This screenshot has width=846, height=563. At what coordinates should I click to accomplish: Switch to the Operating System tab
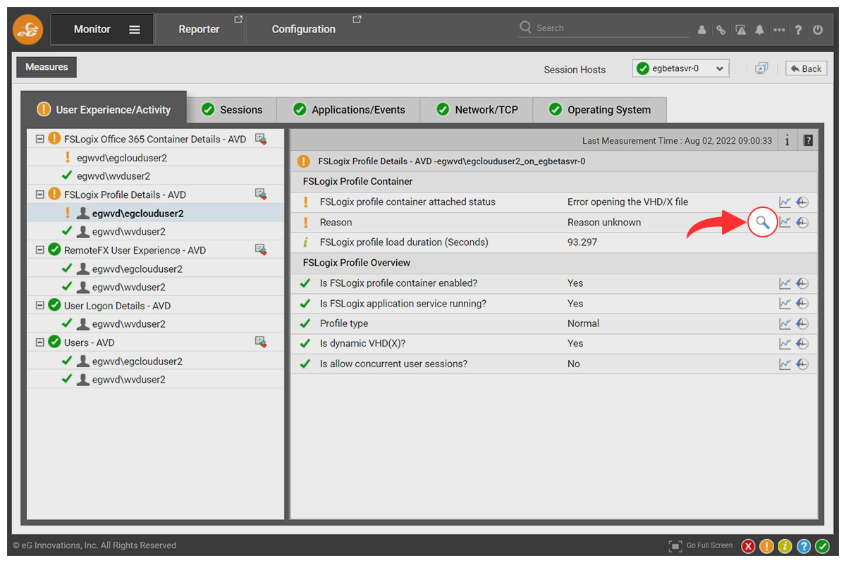coord(599,110)
